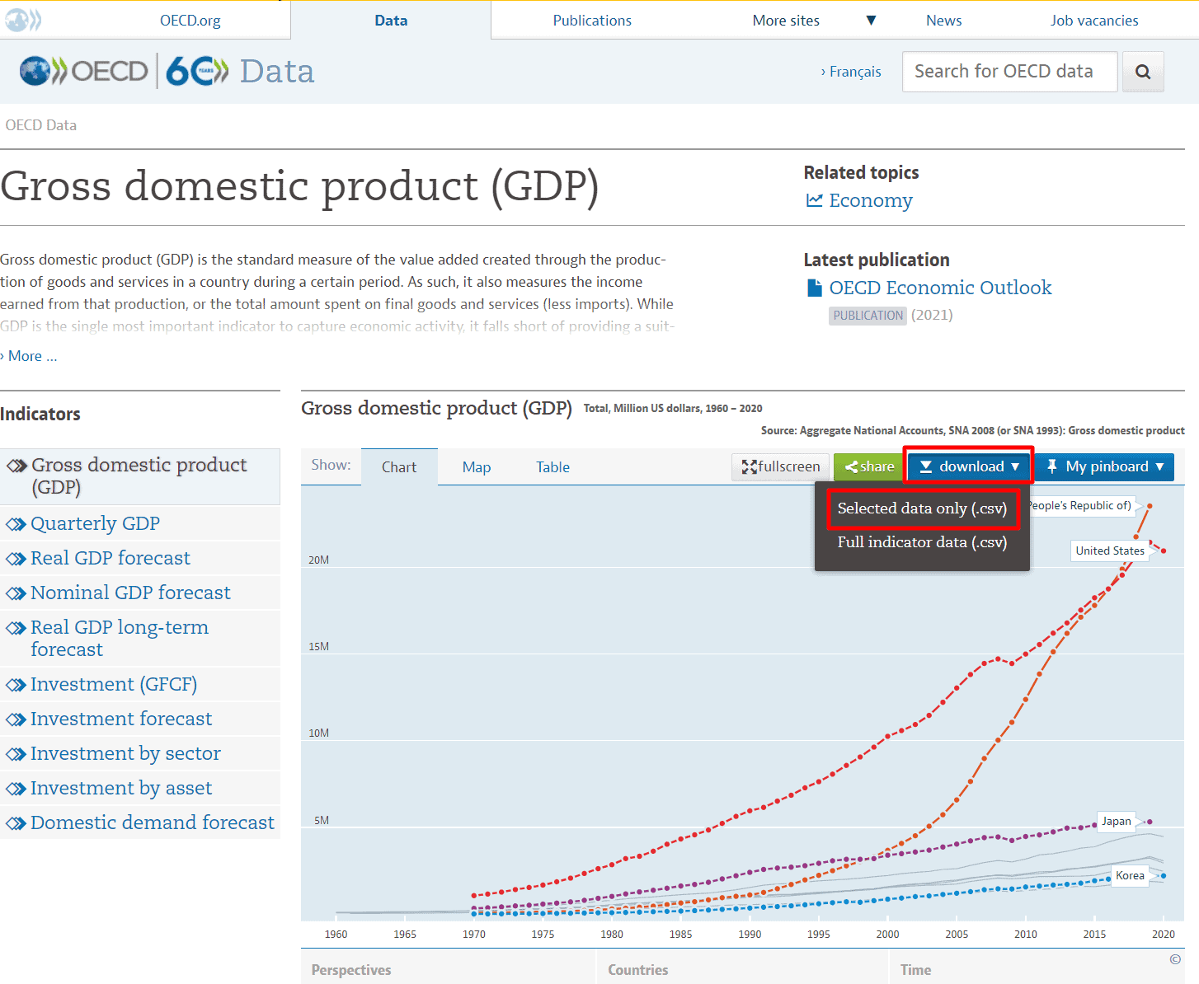Choose Selected data only (.csv)
Screen dimensions: 1199x984
[922, 508]
